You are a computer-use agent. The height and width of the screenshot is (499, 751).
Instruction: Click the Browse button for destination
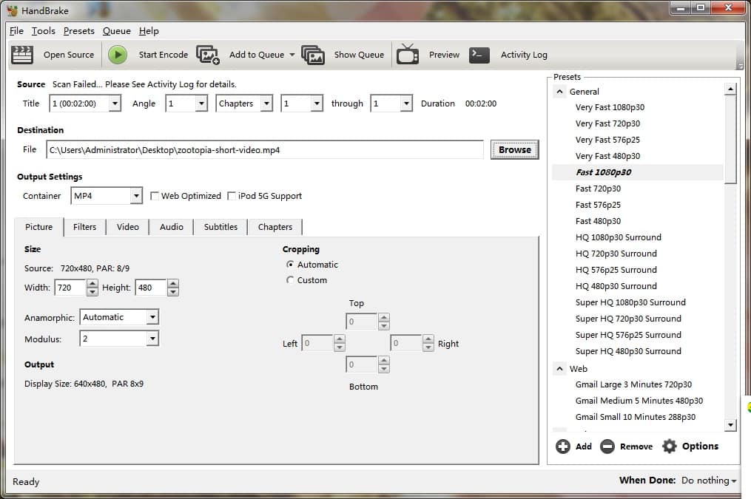(513, 149)
